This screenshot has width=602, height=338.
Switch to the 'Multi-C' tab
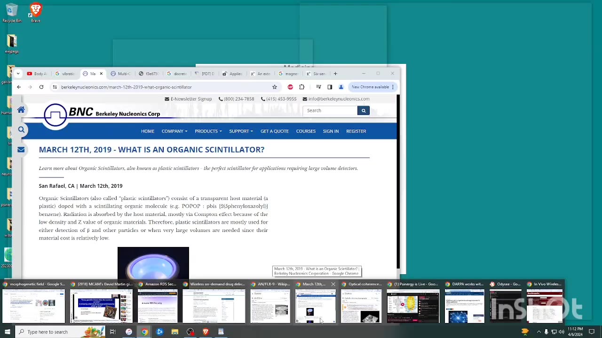coord(121,74)
